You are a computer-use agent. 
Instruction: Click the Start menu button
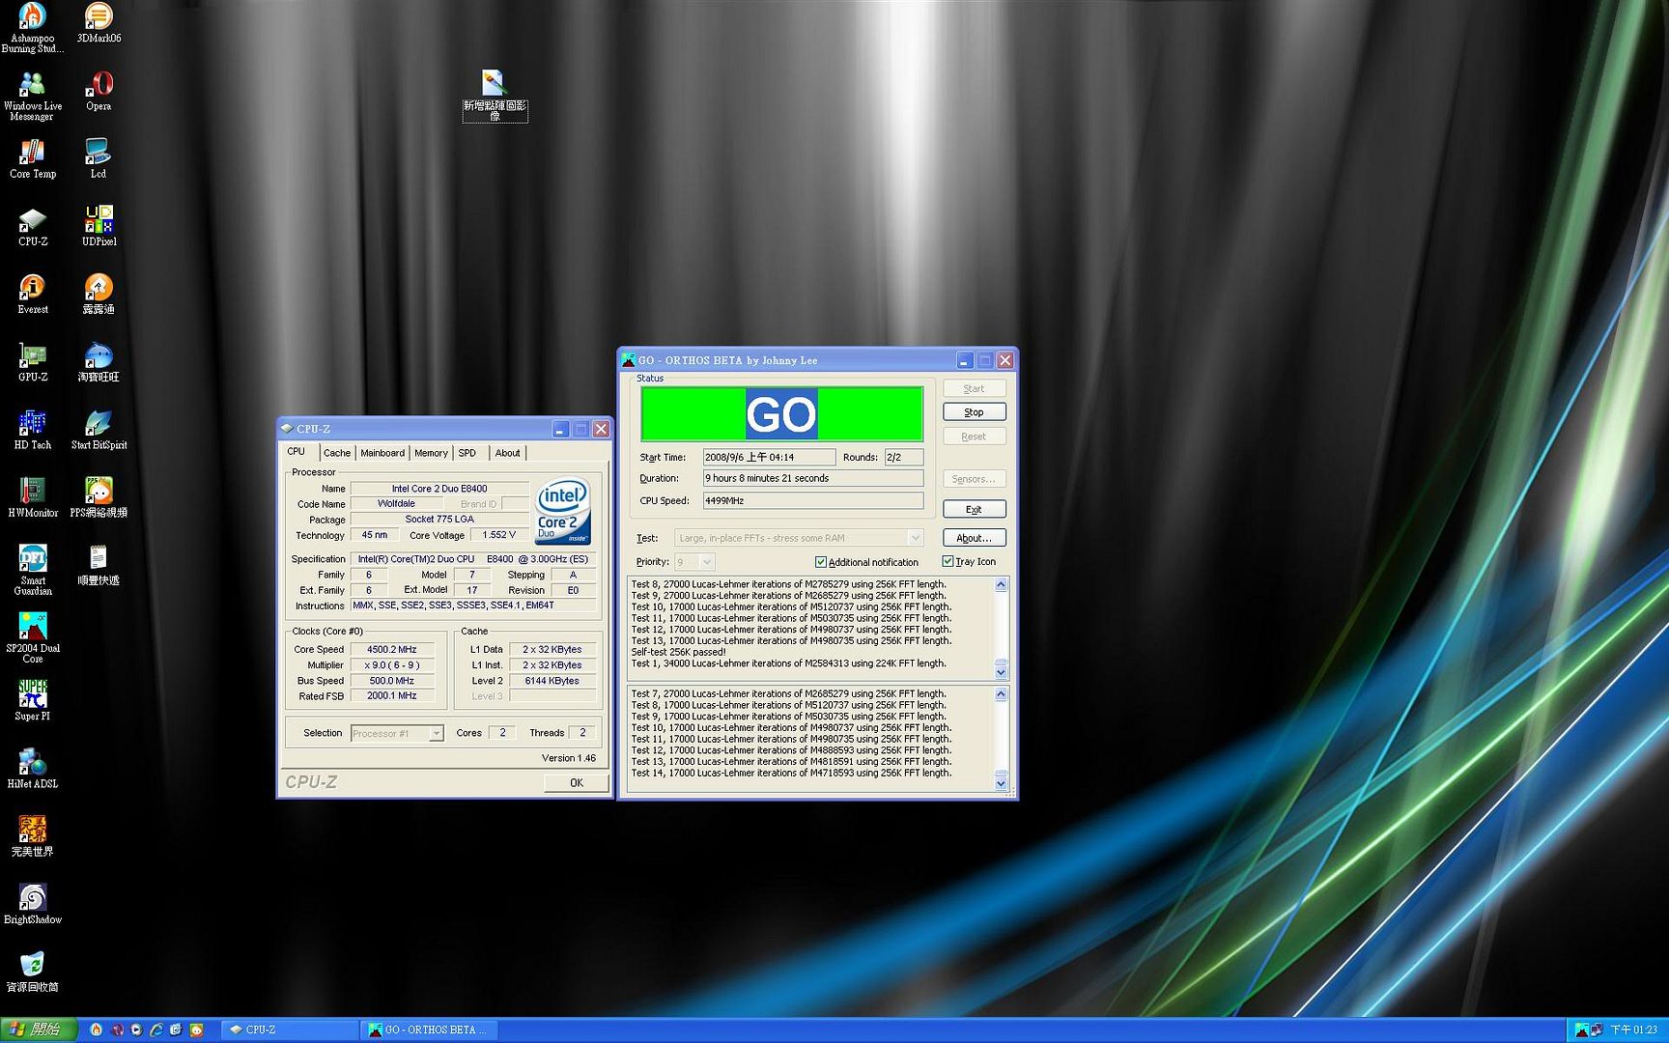pyautogui.click(x=39, y=1030)
